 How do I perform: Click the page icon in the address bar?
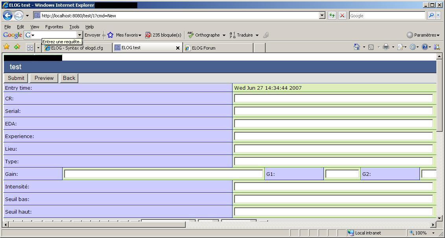click(37, 16)
